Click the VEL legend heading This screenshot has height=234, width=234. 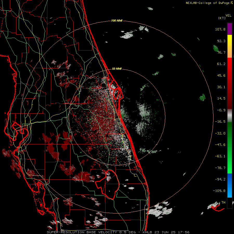tap(228, 15)
